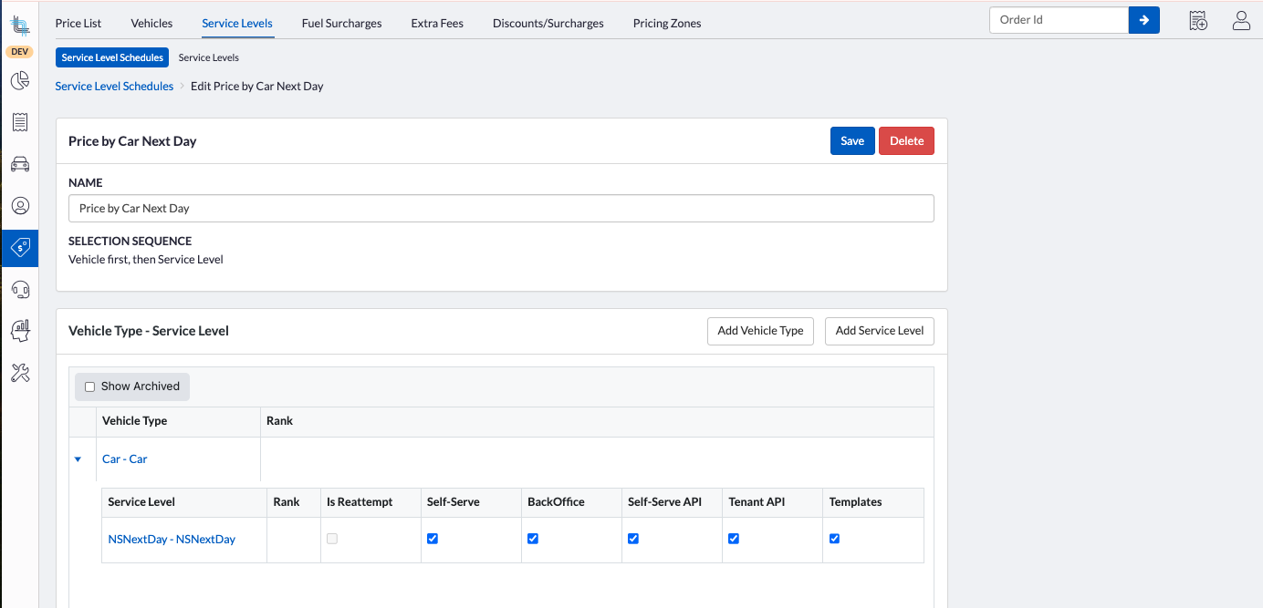The width and height of the screenshot is (1263, 608).
Task: Select the Service Level Schedules sub-tab
Action: [x=112, y=57]
